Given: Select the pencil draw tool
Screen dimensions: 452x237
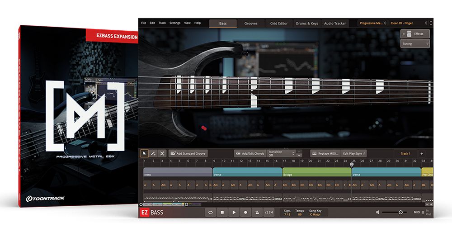Looking at the screenshot, I should pos(153,154).
